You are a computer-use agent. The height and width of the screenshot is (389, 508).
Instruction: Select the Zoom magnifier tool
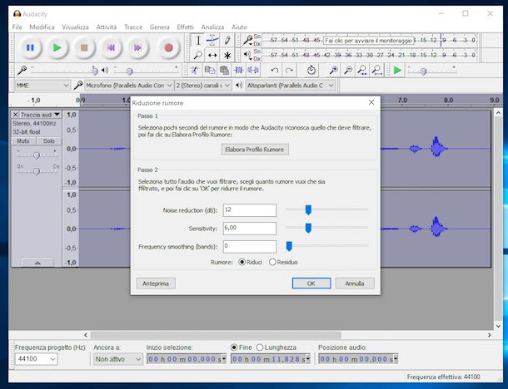point(198,56)
